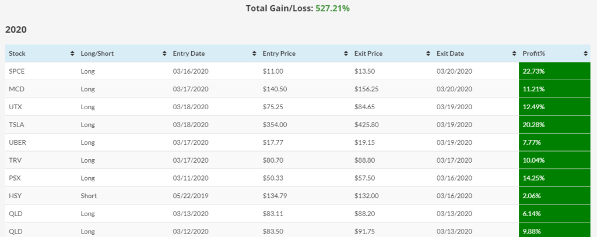Click the Total Gain/Loss 527.21% value
The width and height of the screenshot is (597, 237).
[x=332, y=8]
